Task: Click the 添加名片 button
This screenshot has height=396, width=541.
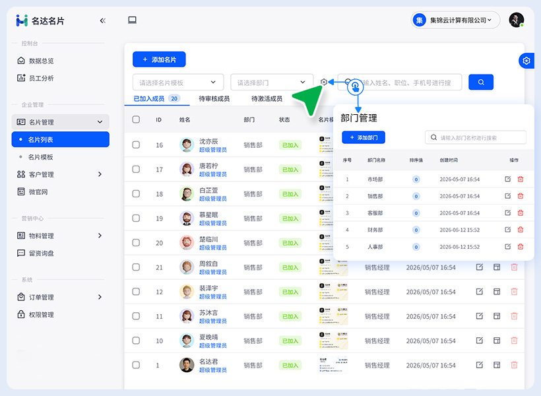Action: [x=159, y=59]
